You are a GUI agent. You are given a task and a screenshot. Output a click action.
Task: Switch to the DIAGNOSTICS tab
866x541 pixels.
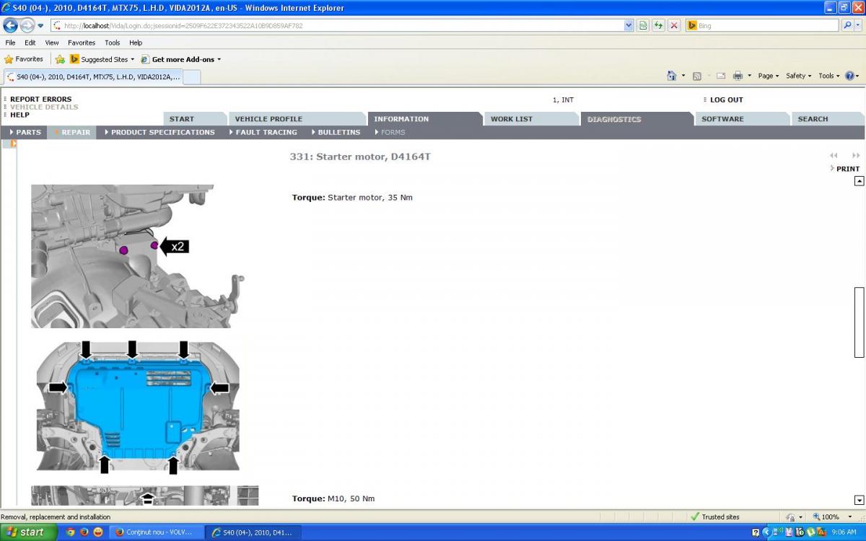pyautogui.click(x=637, y=119)
